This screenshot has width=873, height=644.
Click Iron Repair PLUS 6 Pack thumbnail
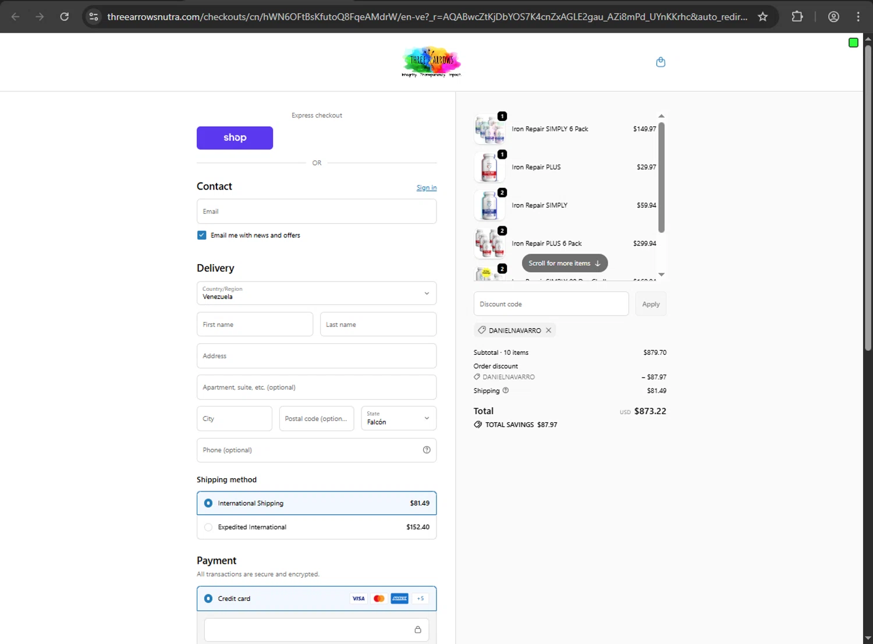coord(489,244)
